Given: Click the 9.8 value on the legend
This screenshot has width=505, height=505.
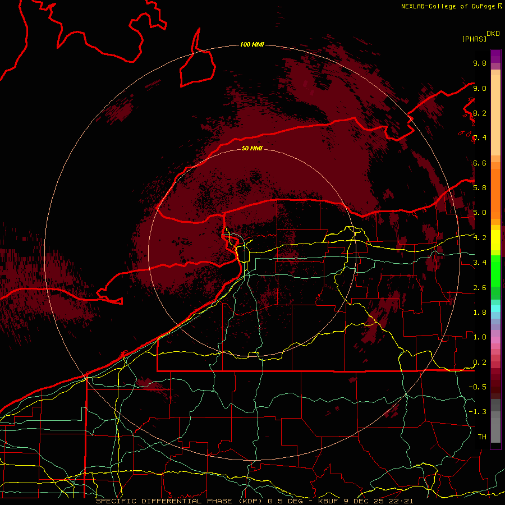Looking at the screenshot, I should tap(480, 63).
